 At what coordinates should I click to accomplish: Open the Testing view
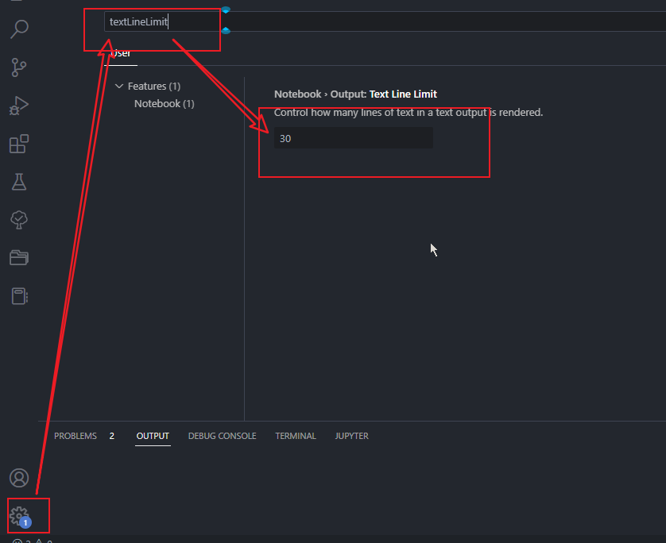(18, 182)
